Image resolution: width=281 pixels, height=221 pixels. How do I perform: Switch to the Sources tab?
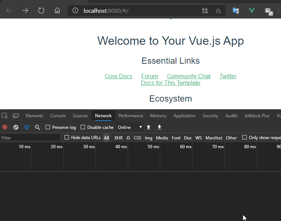coord(80,116)
